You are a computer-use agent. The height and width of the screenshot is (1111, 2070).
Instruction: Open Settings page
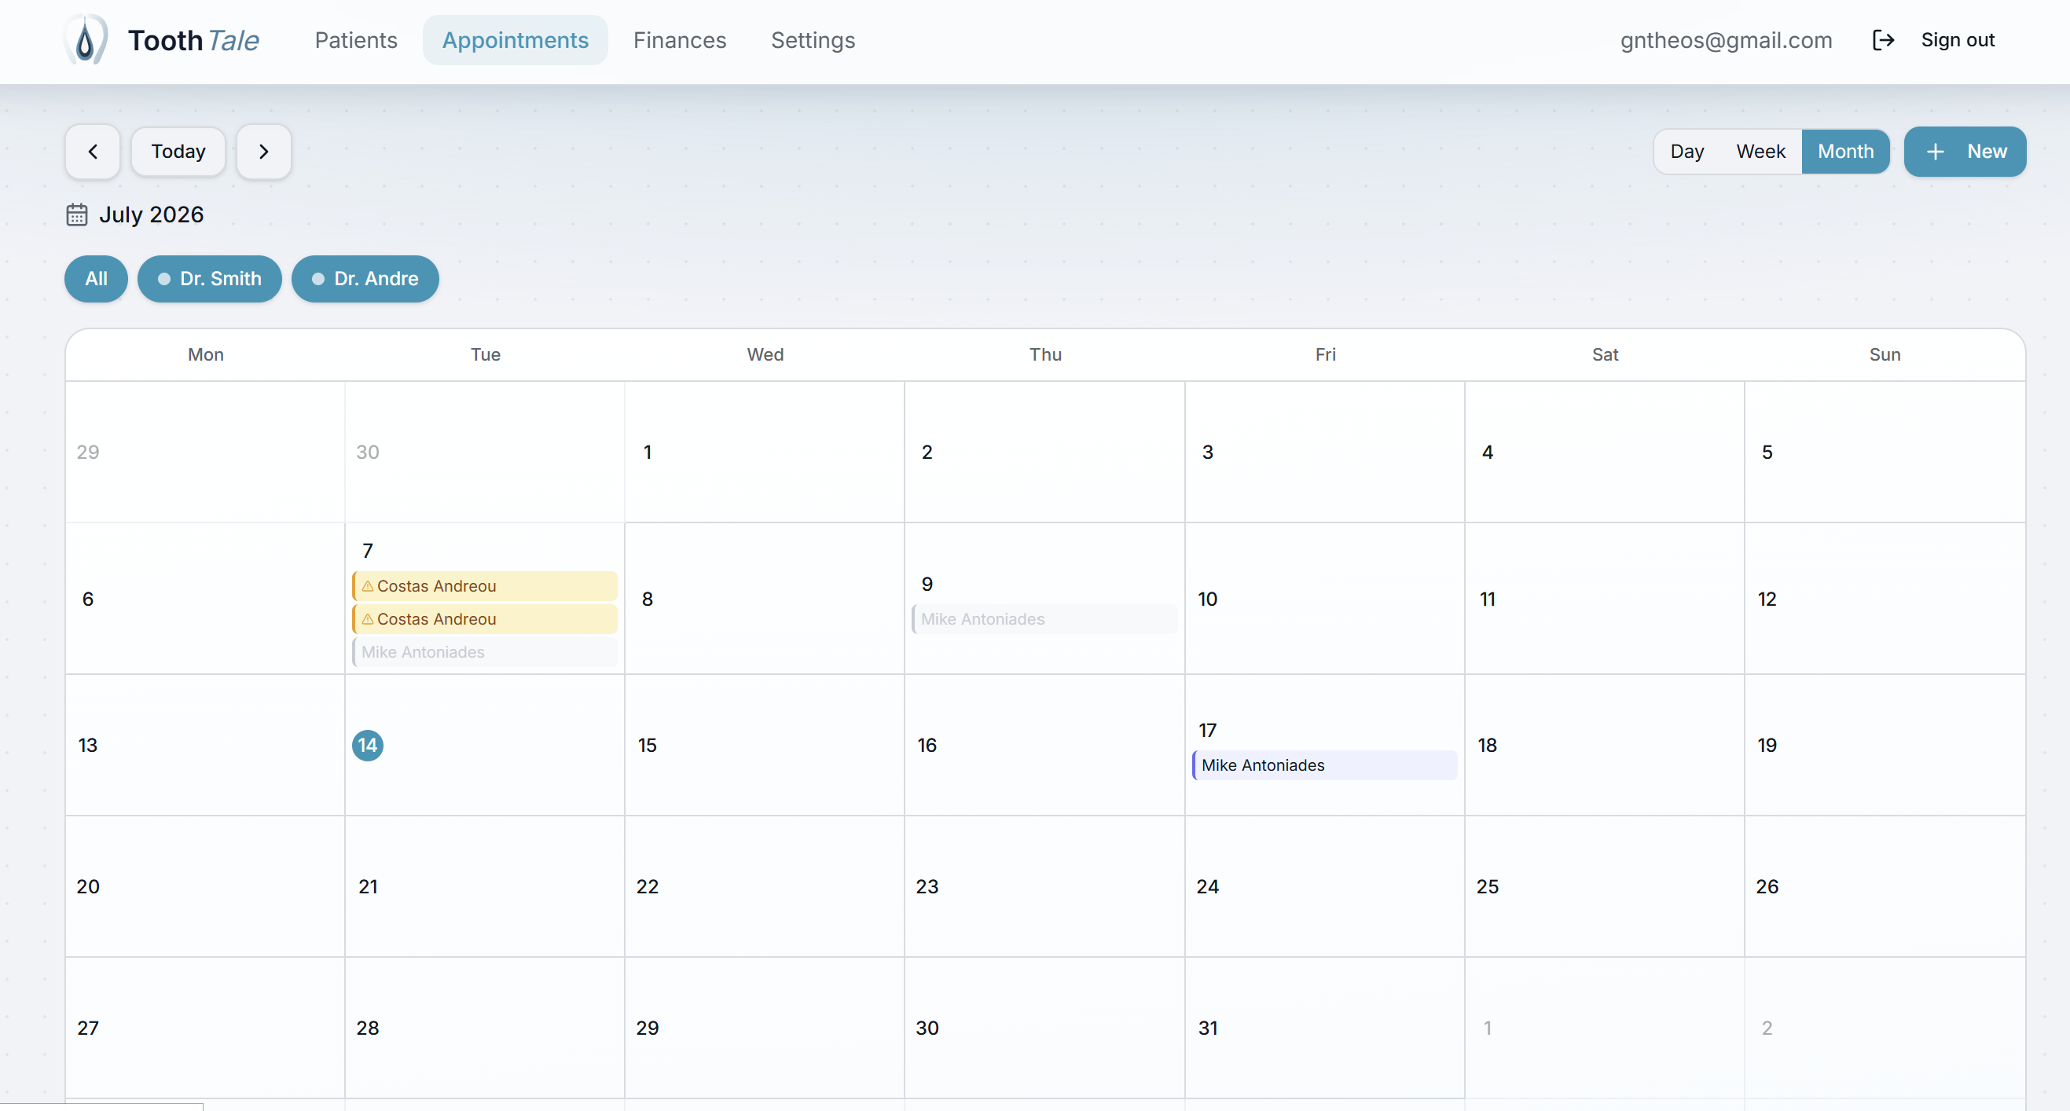pyautogui.click(x=813, y=40)
